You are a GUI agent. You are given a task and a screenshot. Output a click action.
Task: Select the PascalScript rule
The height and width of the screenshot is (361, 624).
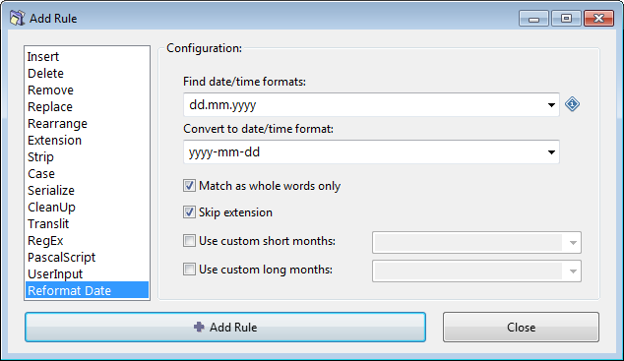[88, 257]
